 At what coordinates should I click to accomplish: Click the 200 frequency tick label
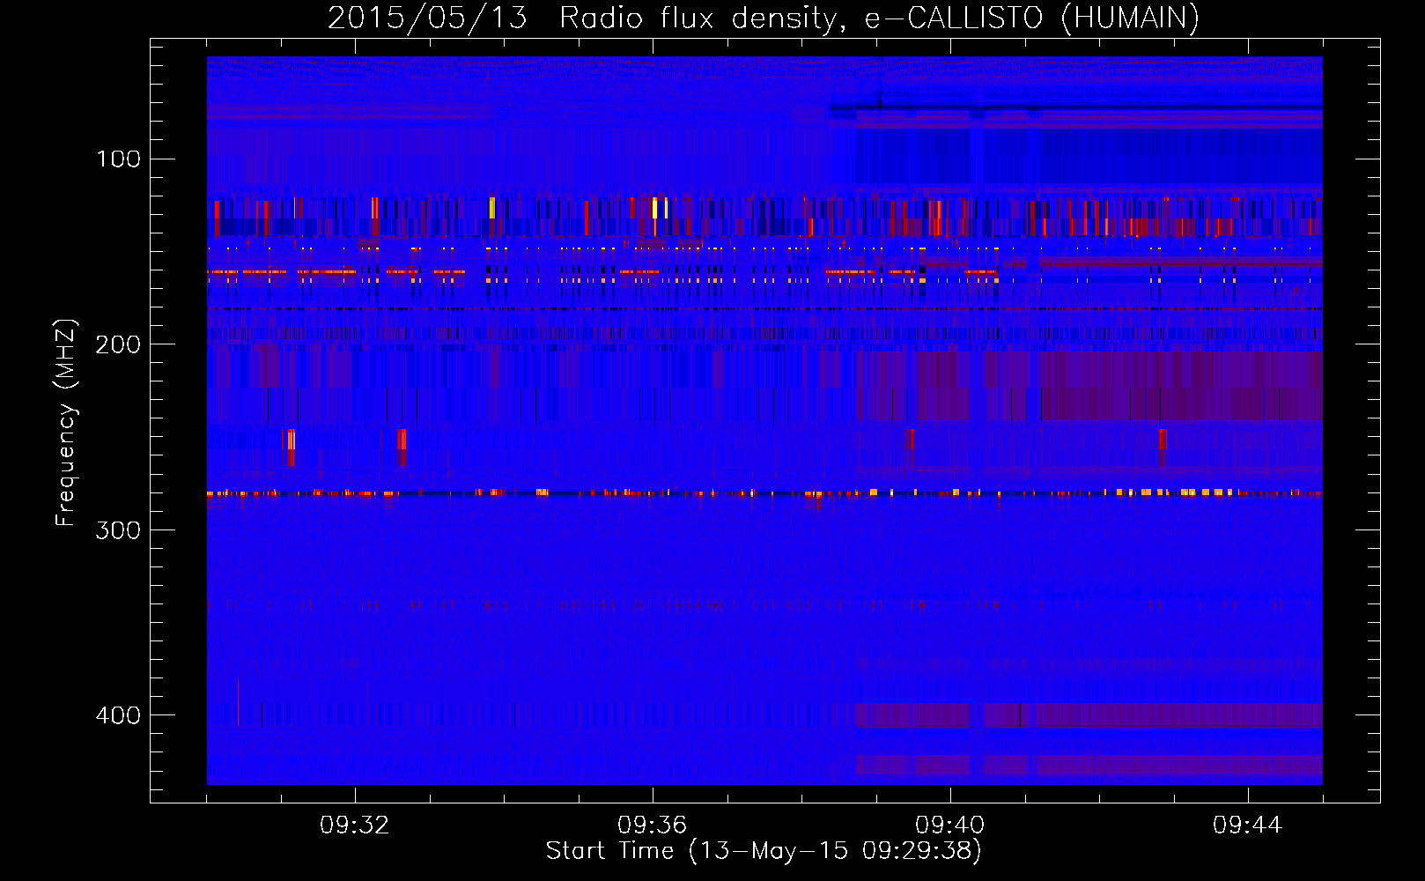pos(118,344)
